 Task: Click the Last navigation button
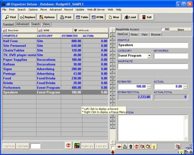coord(101,146)
